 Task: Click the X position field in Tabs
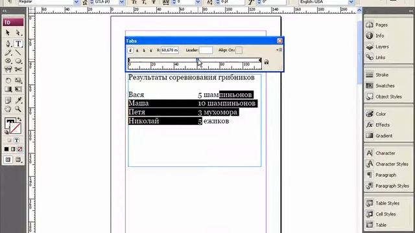(x=170, y=50)
